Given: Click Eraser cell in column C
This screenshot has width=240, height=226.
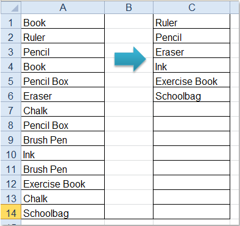Looking at the screenshot, I should tap(191, 51).
